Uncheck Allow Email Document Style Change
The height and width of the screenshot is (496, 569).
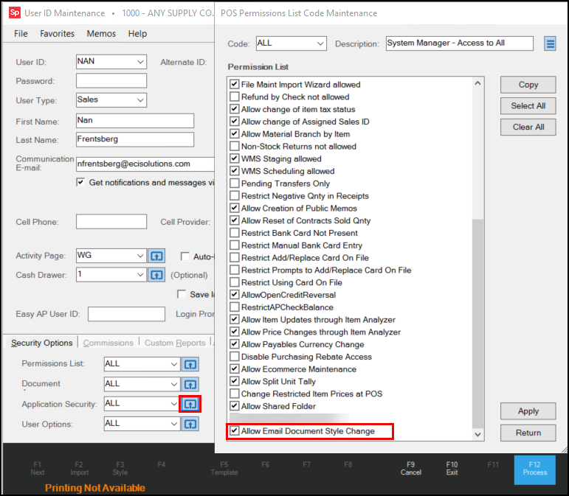click(235, 431)
